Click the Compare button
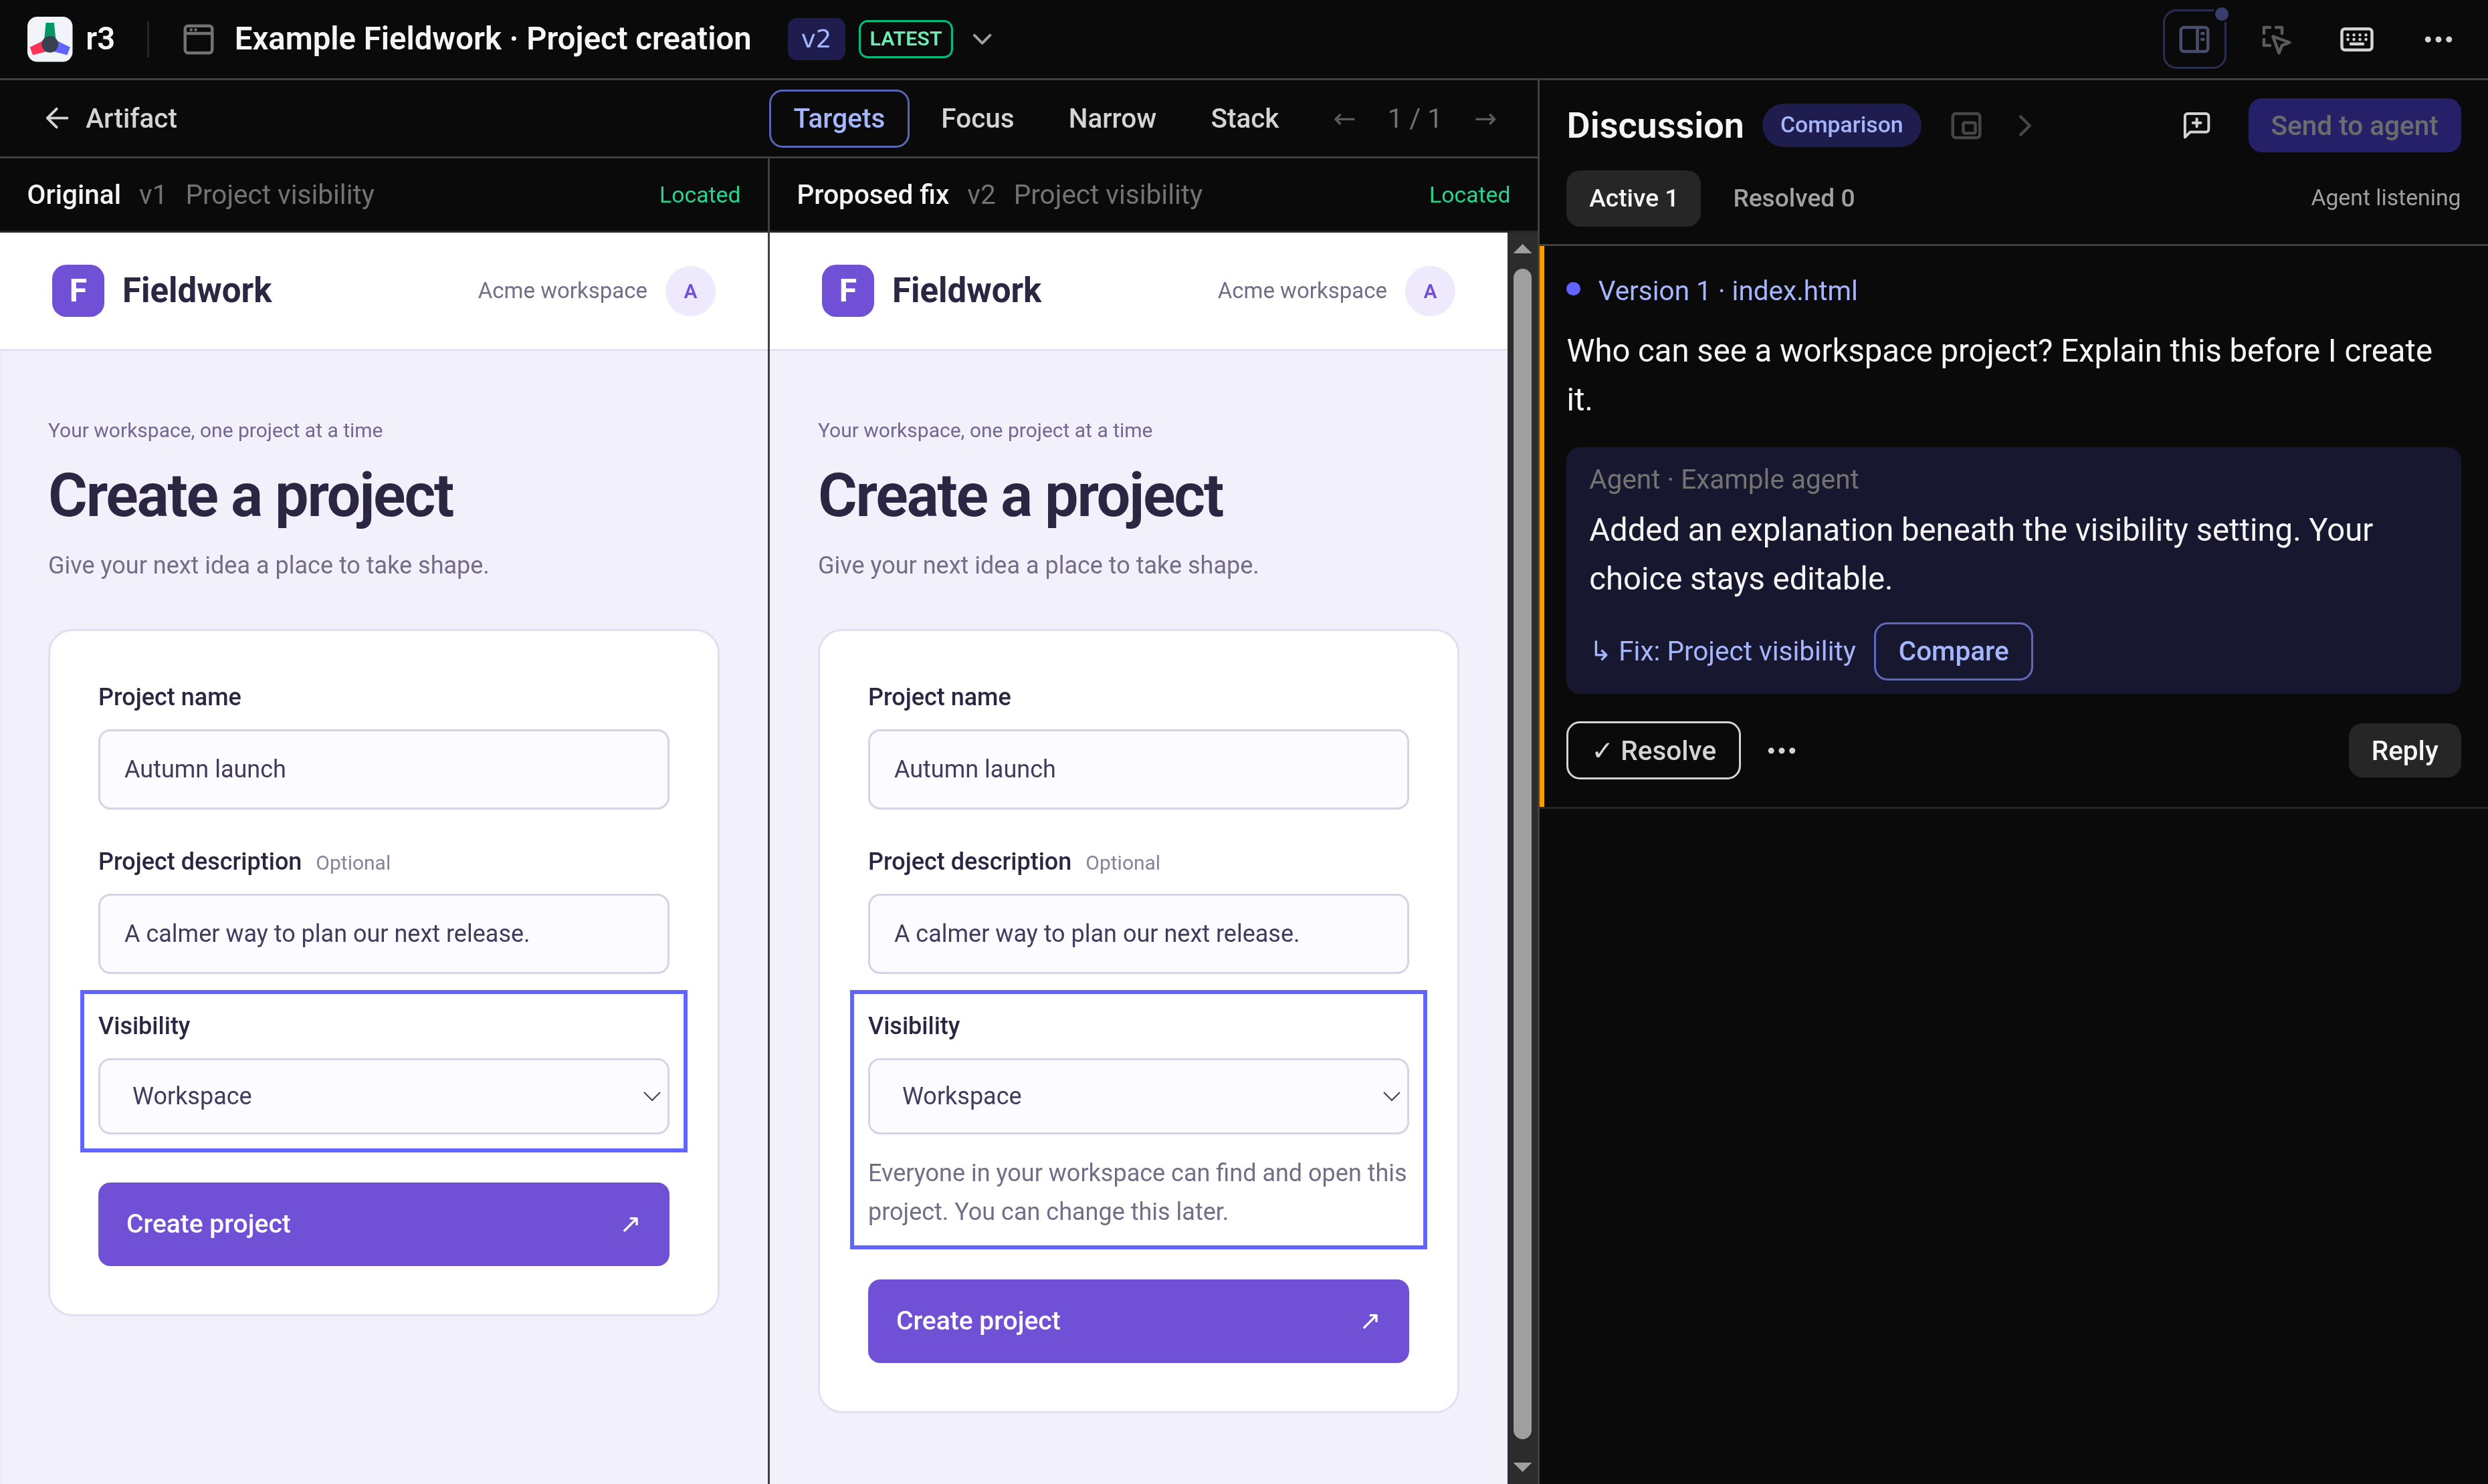 tap(1953, 651)
